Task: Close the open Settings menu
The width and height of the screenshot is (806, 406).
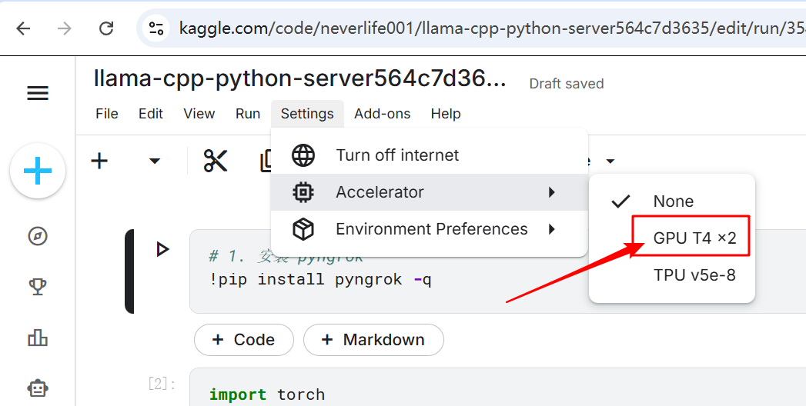Action: pos(307,114)
